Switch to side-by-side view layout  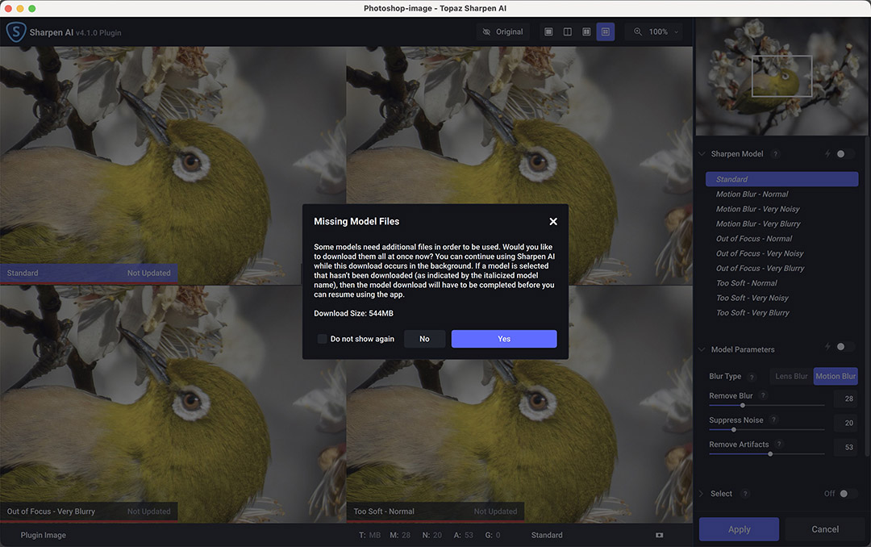point(586,32)
